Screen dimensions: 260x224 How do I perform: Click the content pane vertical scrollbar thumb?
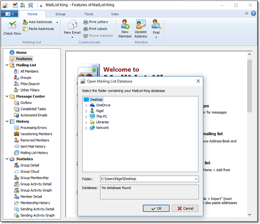click(250, 86)
